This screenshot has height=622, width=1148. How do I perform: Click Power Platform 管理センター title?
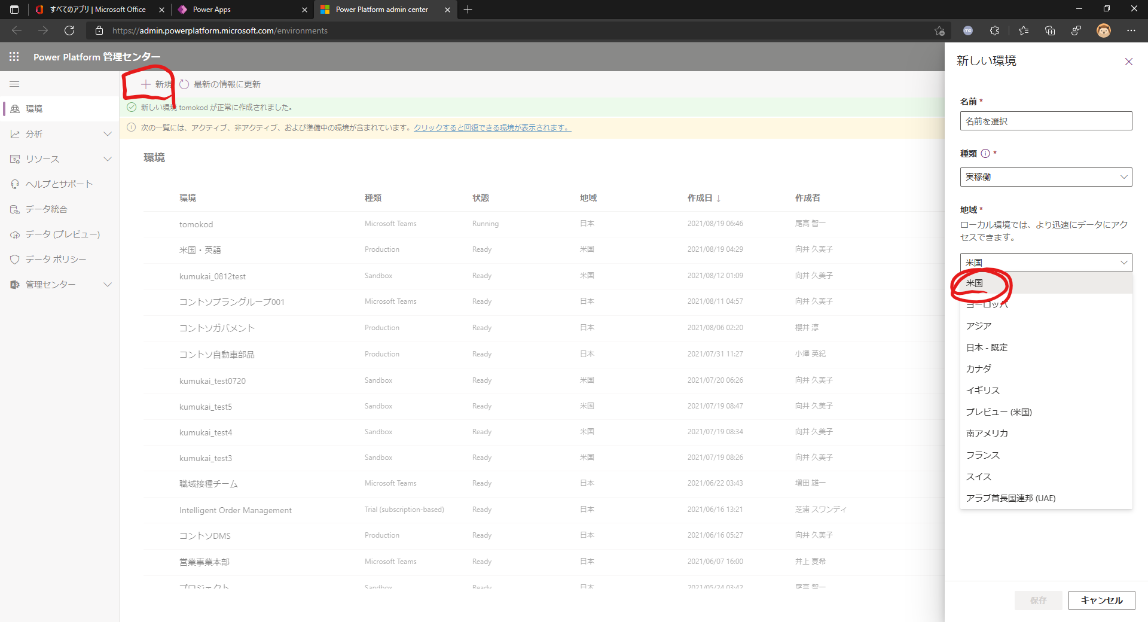(97, 57)
